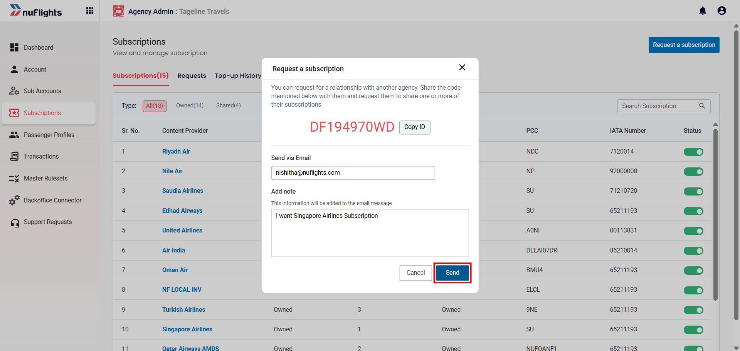Close the Request a subscription dialog
The height and width of the screenshot is (351, 740).
click(x=462, y=67)
